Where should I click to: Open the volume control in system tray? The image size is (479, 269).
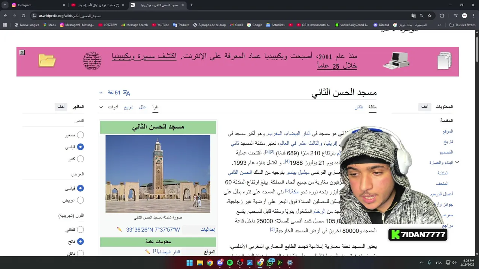454,263
